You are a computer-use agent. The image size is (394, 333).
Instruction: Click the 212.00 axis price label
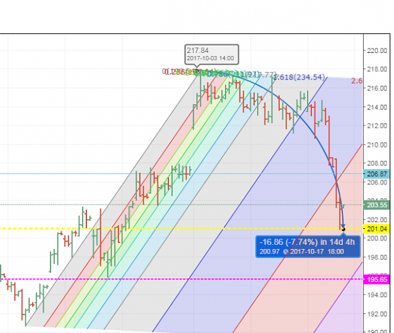377,126
